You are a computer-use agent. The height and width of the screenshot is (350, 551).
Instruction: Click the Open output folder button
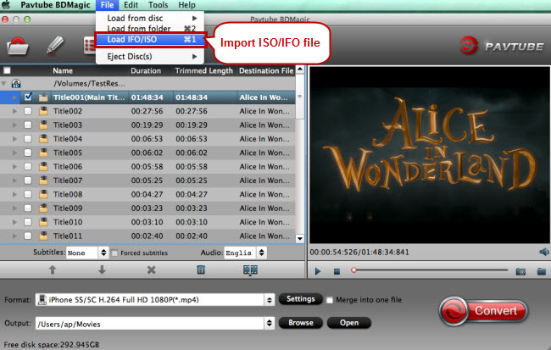[x=349, y=323]
